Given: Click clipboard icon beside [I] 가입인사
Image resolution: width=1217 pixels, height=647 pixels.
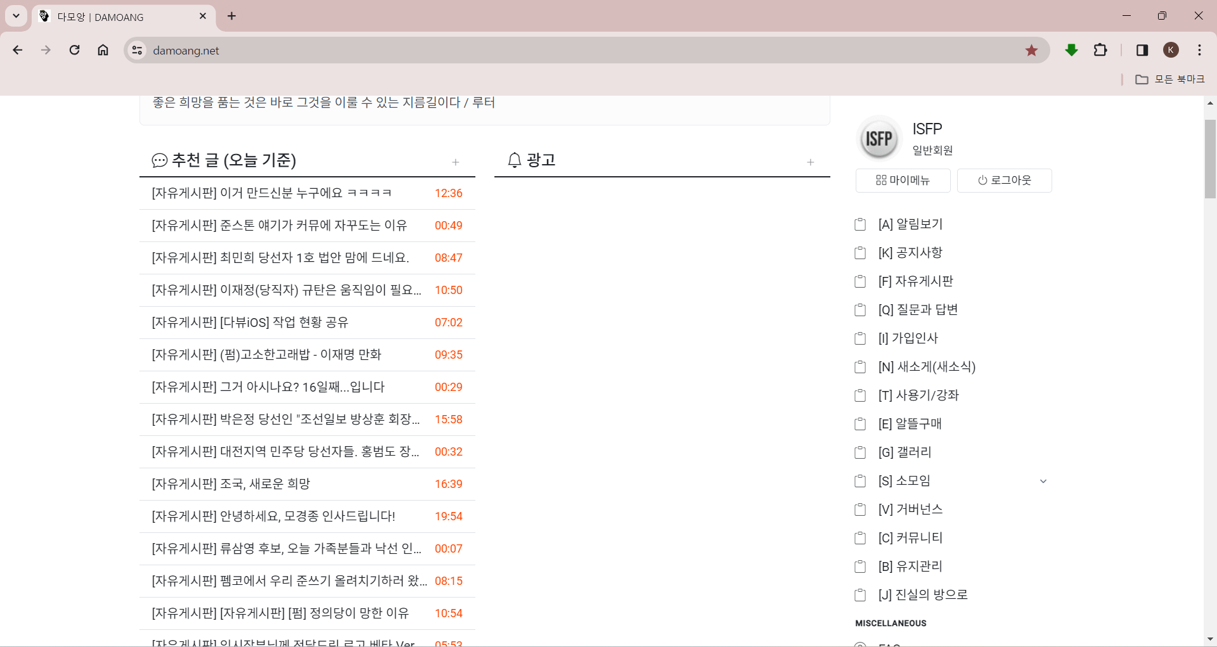Looking at the screenshot, I should point(860,338).
